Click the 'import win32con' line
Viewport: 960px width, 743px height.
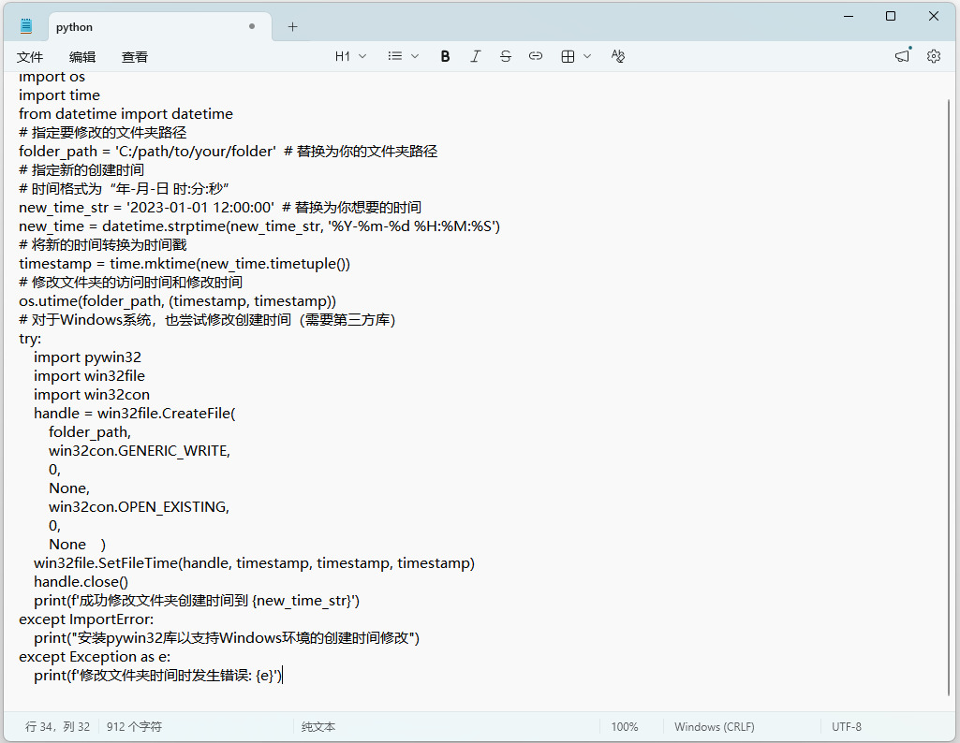92,395
